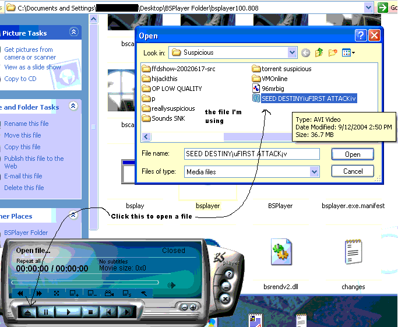Click the rewind icon in BSPlayer
The image size is (398, 327).
[x=20, y=294]
